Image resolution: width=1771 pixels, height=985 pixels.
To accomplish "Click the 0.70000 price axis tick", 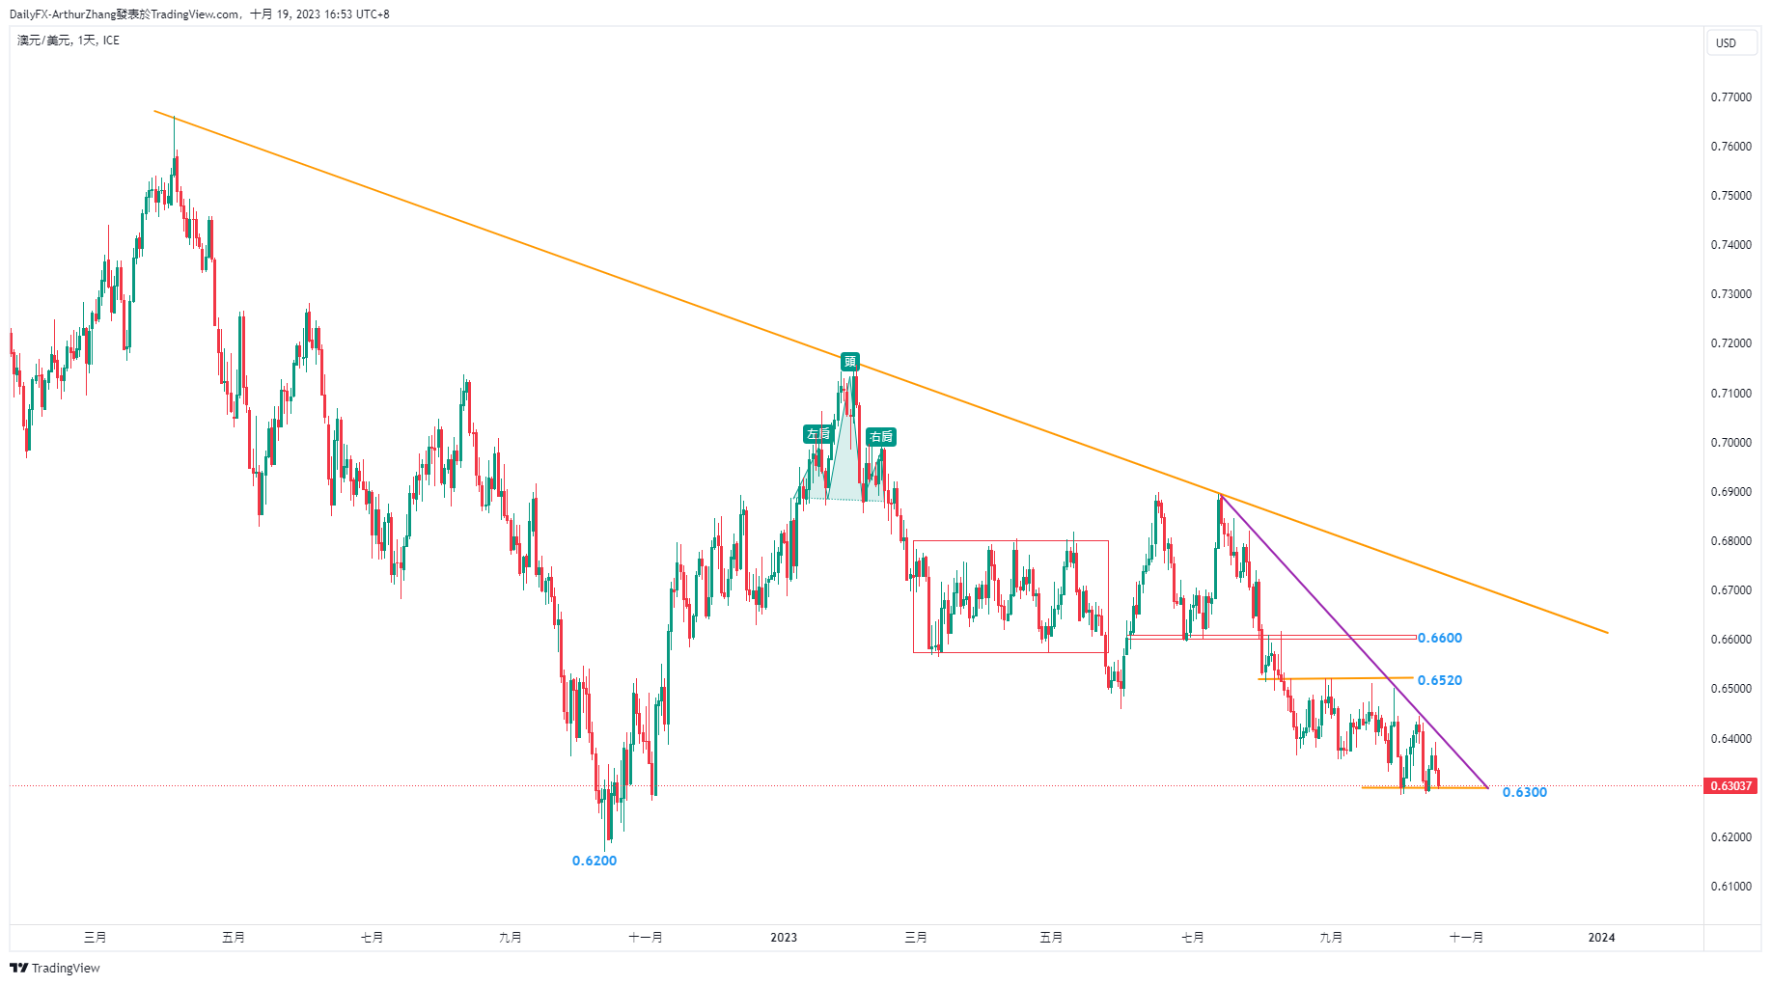I will [1730, 443].
